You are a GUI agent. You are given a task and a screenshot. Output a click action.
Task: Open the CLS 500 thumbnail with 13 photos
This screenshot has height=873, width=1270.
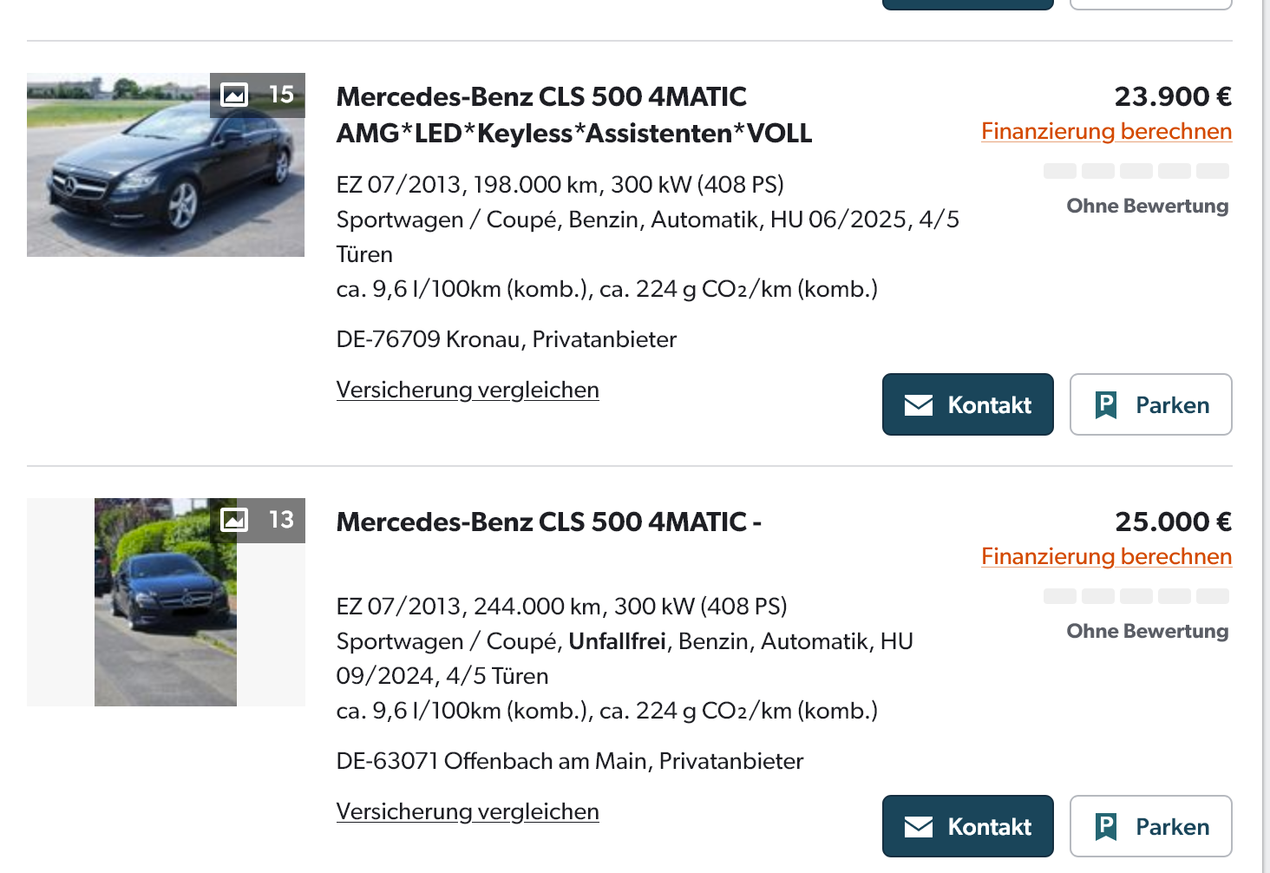(165, 607)
